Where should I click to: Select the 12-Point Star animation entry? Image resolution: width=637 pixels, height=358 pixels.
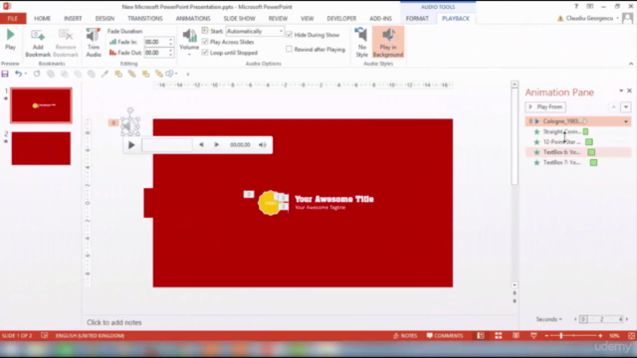coord(577,141)
